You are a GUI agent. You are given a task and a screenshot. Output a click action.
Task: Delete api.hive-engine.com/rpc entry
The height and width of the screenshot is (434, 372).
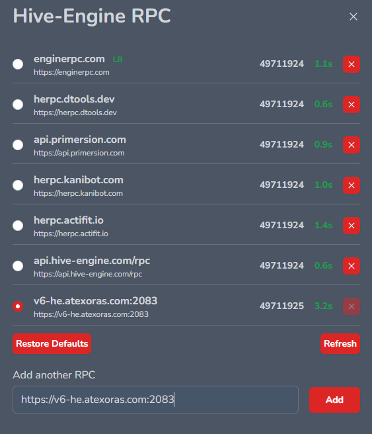(352, 266)
